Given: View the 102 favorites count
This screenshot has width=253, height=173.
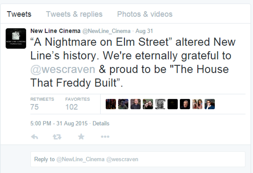Looking at the screenshot, I should (x=72, y=107).
